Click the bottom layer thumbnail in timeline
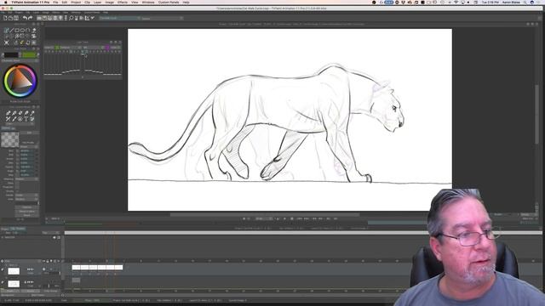Image resolution: width=545 pixels, height=306 pixels. (14, 284)
